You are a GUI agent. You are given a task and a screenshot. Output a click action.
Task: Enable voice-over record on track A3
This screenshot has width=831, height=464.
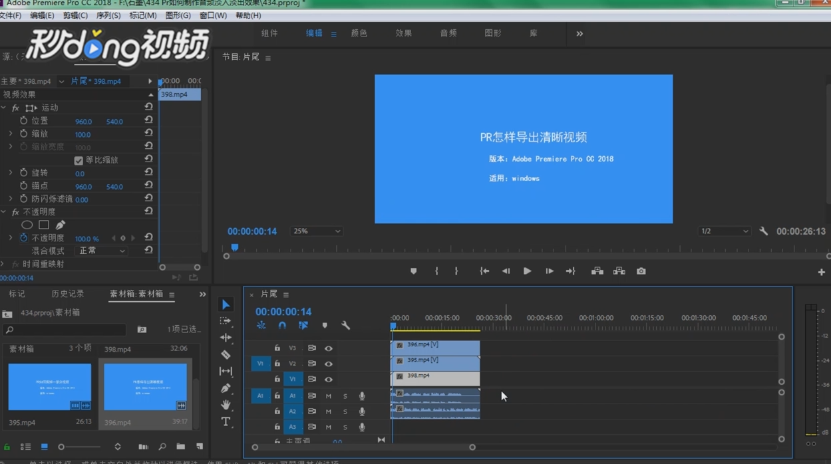click(362, 427)
